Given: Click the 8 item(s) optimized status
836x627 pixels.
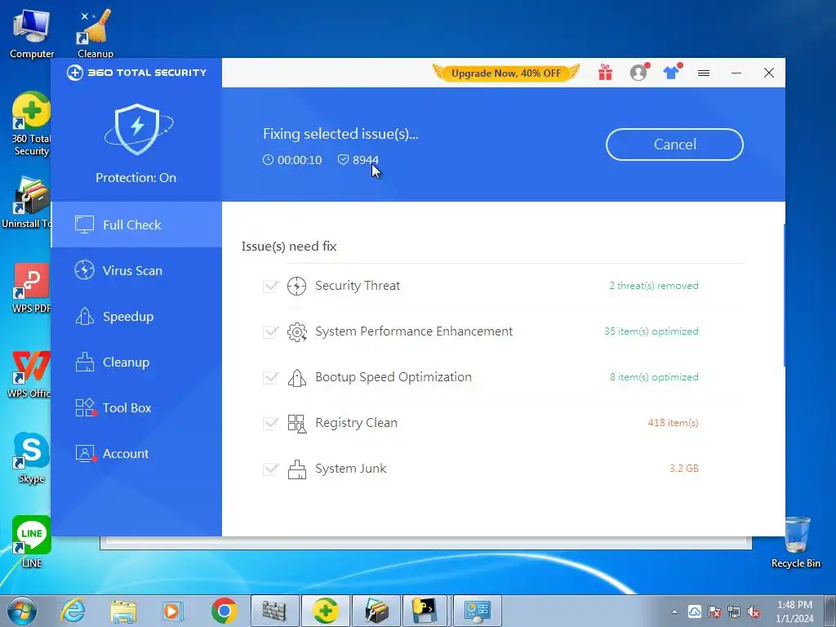Looking at the screenshot, I should (x=654, y=377).
